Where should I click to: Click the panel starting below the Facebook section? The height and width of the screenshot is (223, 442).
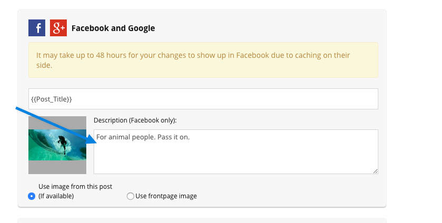tap(202, 220)
